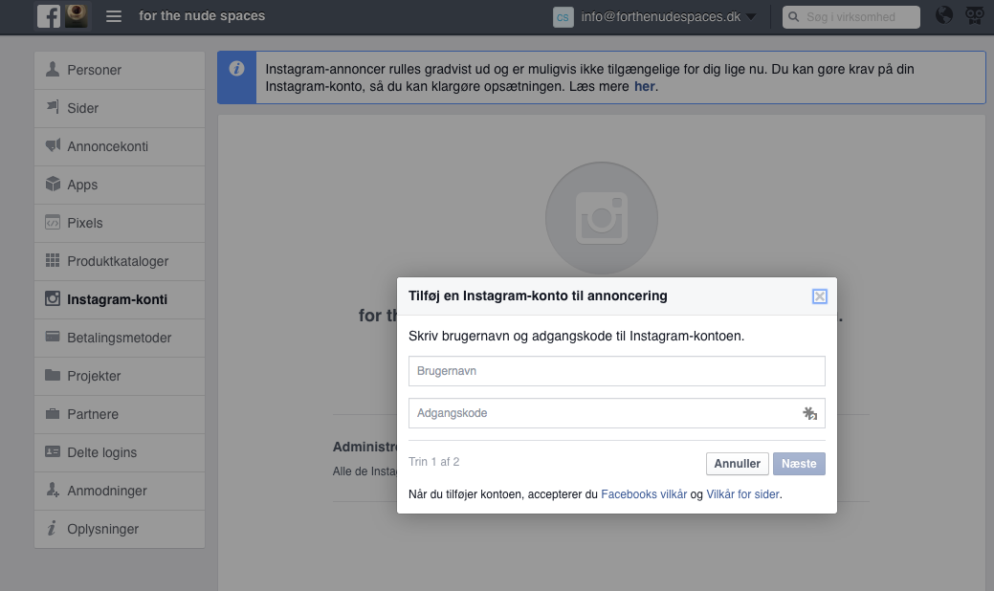Screen dimensions: 994x591
Task: Click the dialog title 'Tilføj en Instagram-konto til annoncering'
Action: tap(538, 295)
